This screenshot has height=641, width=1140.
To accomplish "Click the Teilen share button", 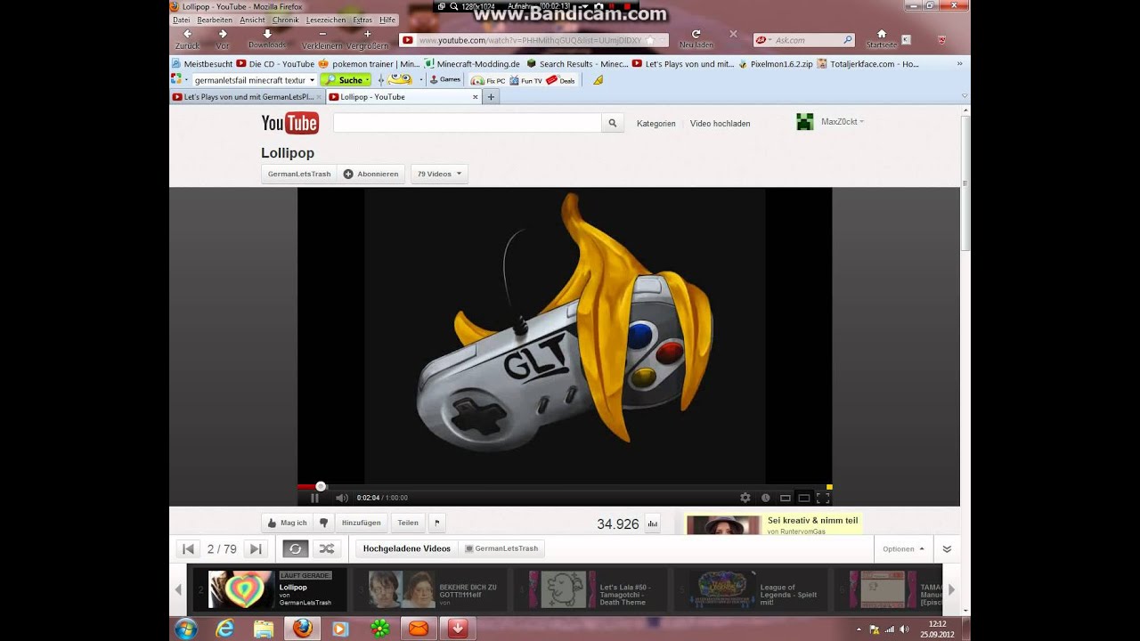I will tap(408, 523).
